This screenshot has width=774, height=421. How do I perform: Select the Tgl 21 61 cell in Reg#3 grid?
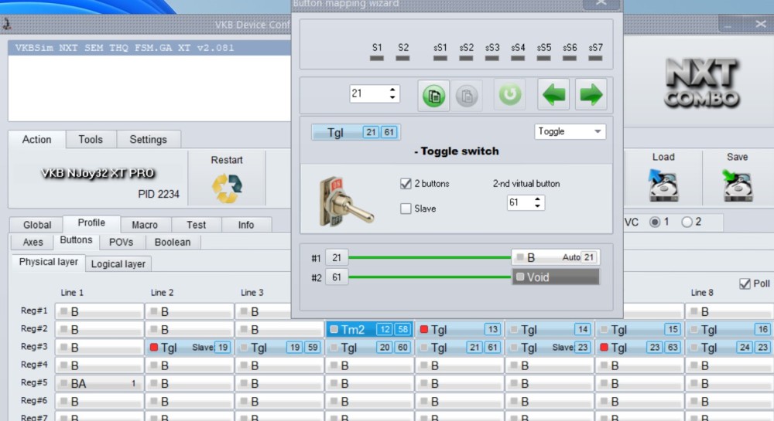tap(460, 347)
